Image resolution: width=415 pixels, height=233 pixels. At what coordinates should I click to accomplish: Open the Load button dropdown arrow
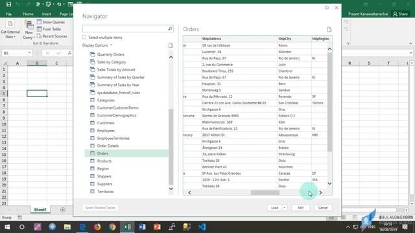click(285, 208)
